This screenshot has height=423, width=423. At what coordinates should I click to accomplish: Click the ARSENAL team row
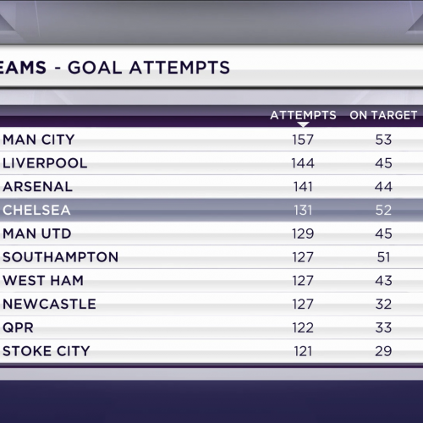(211, 186)
